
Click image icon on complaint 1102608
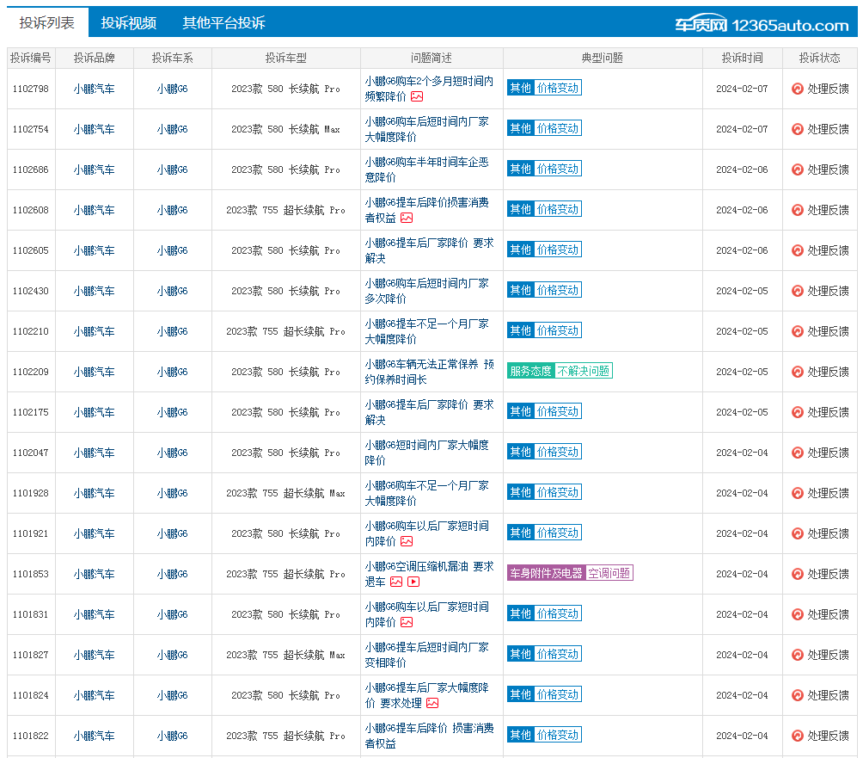[407, 218]
